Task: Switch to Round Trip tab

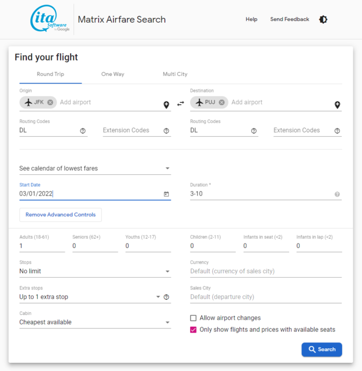Action: click(50, 75)
